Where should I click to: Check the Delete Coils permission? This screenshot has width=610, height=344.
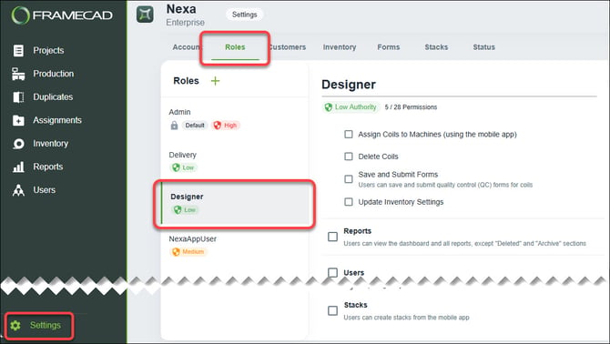click(x=349, y=157)
